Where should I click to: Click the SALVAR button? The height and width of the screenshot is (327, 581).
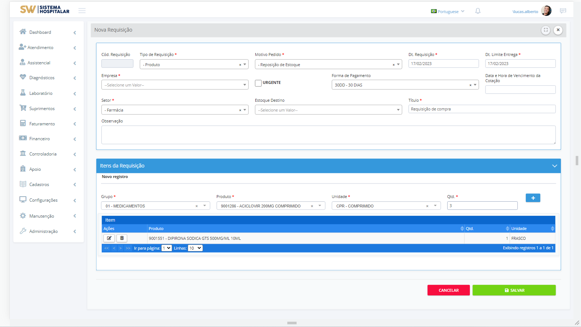click(x=514, y=290)
